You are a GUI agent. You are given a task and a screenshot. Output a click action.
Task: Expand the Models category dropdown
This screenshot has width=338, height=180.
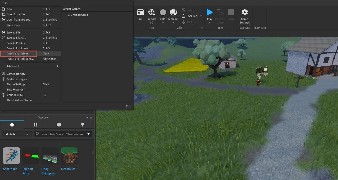click(x=17, y=134)
